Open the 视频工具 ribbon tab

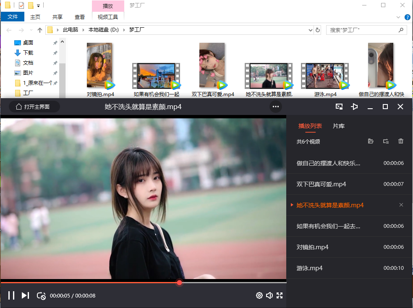(x=108, y=17)
